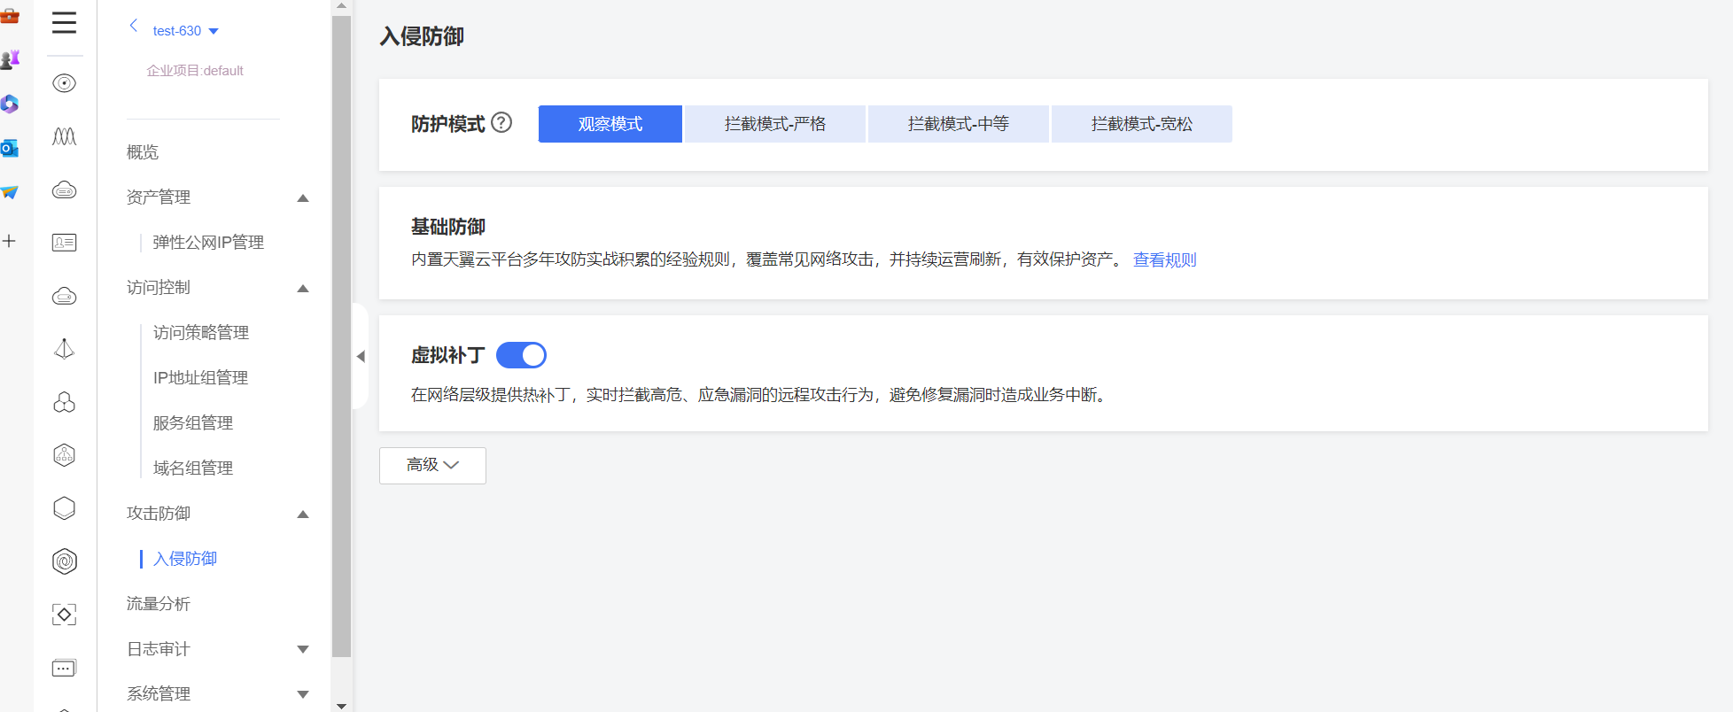Click the eye icon in sidebar
Screen dimensions: 1733x712
tap(64, 83)
